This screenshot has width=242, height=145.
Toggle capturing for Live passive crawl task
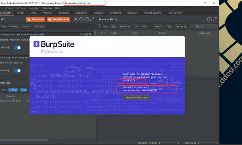pos(17,48)
